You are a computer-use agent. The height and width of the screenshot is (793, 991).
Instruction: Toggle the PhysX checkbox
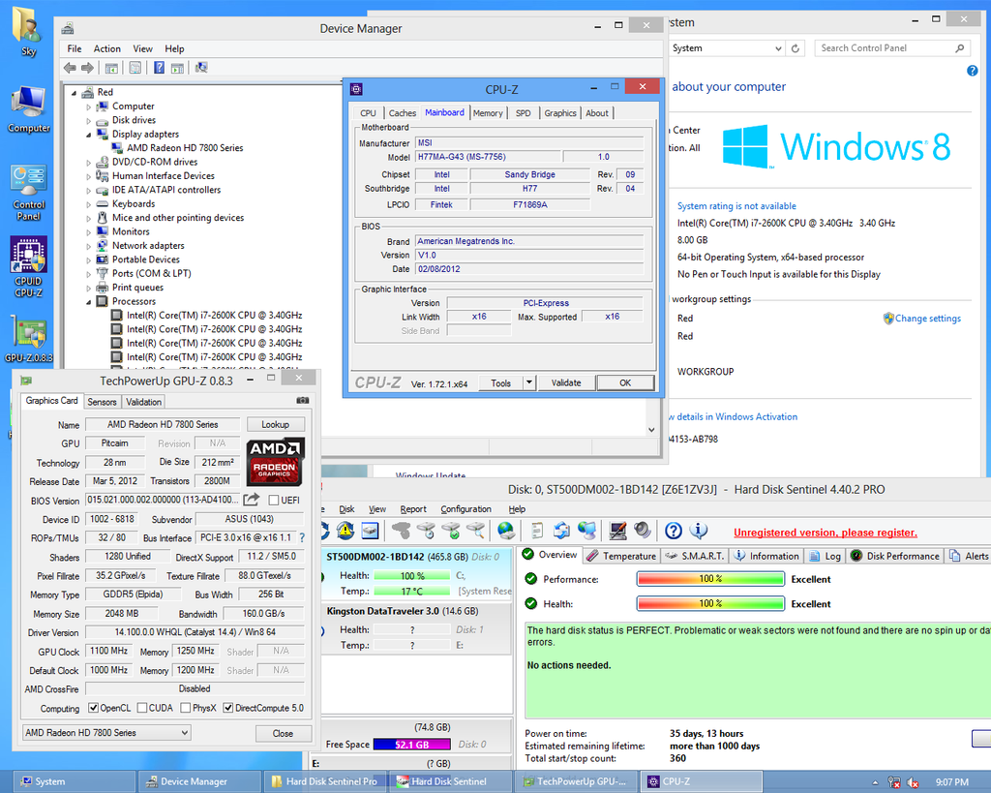tap(184, 708)
